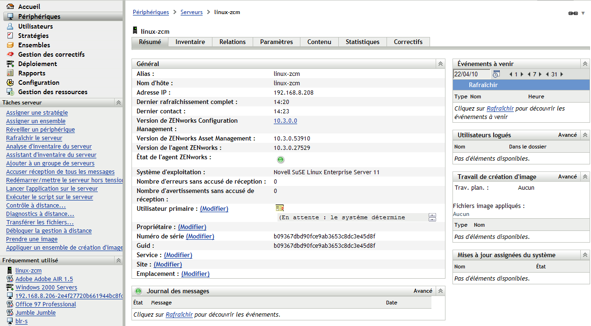Open the calendar picker icon beside date

(496, 74)
